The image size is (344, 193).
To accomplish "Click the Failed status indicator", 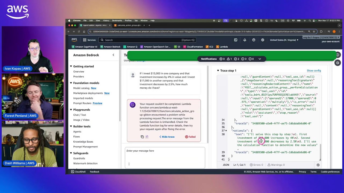I will (190, 137).
